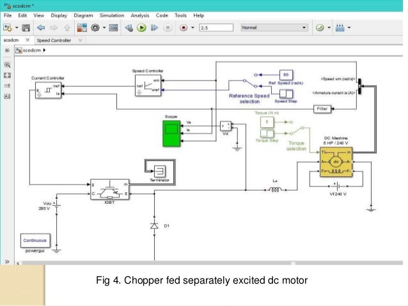Show the model browser with the chevron icon
This screenshot has width=408, height=306.
(7, 262)
